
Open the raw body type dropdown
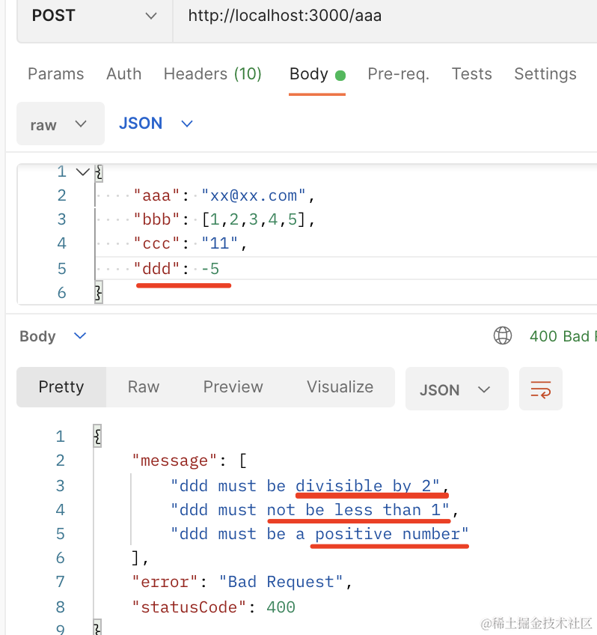point(60,124)
